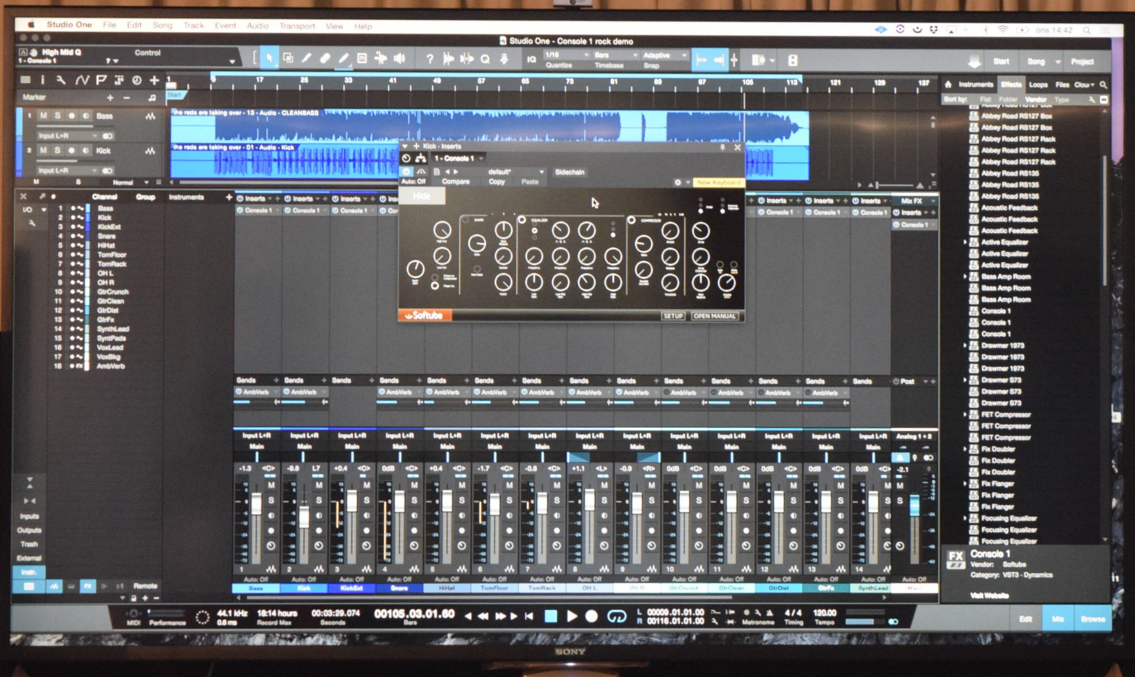The image size is (1135, 677).
Task: Click the OPEN MANUAL button
Action: pyautogui.click(x=714, y=316)
